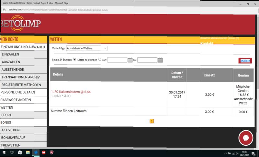Open the network icon in tray
This screenshot has width=259, height=157.
pyautogui.click(x=233, y=153)
